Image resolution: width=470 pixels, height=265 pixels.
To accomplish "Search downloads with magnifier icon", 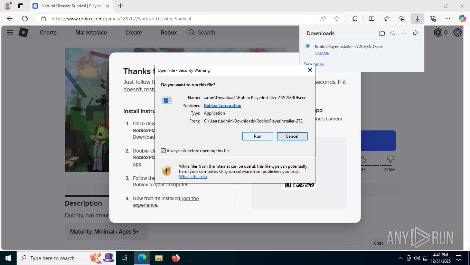I will [393, 33].
